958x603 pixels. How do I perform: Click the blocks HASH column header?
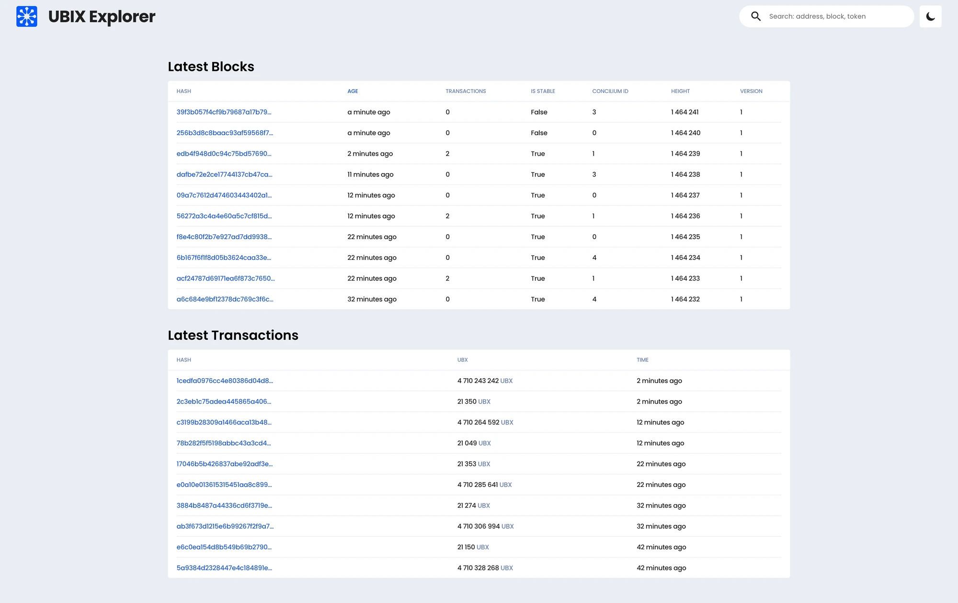click(x=183, y=91)
